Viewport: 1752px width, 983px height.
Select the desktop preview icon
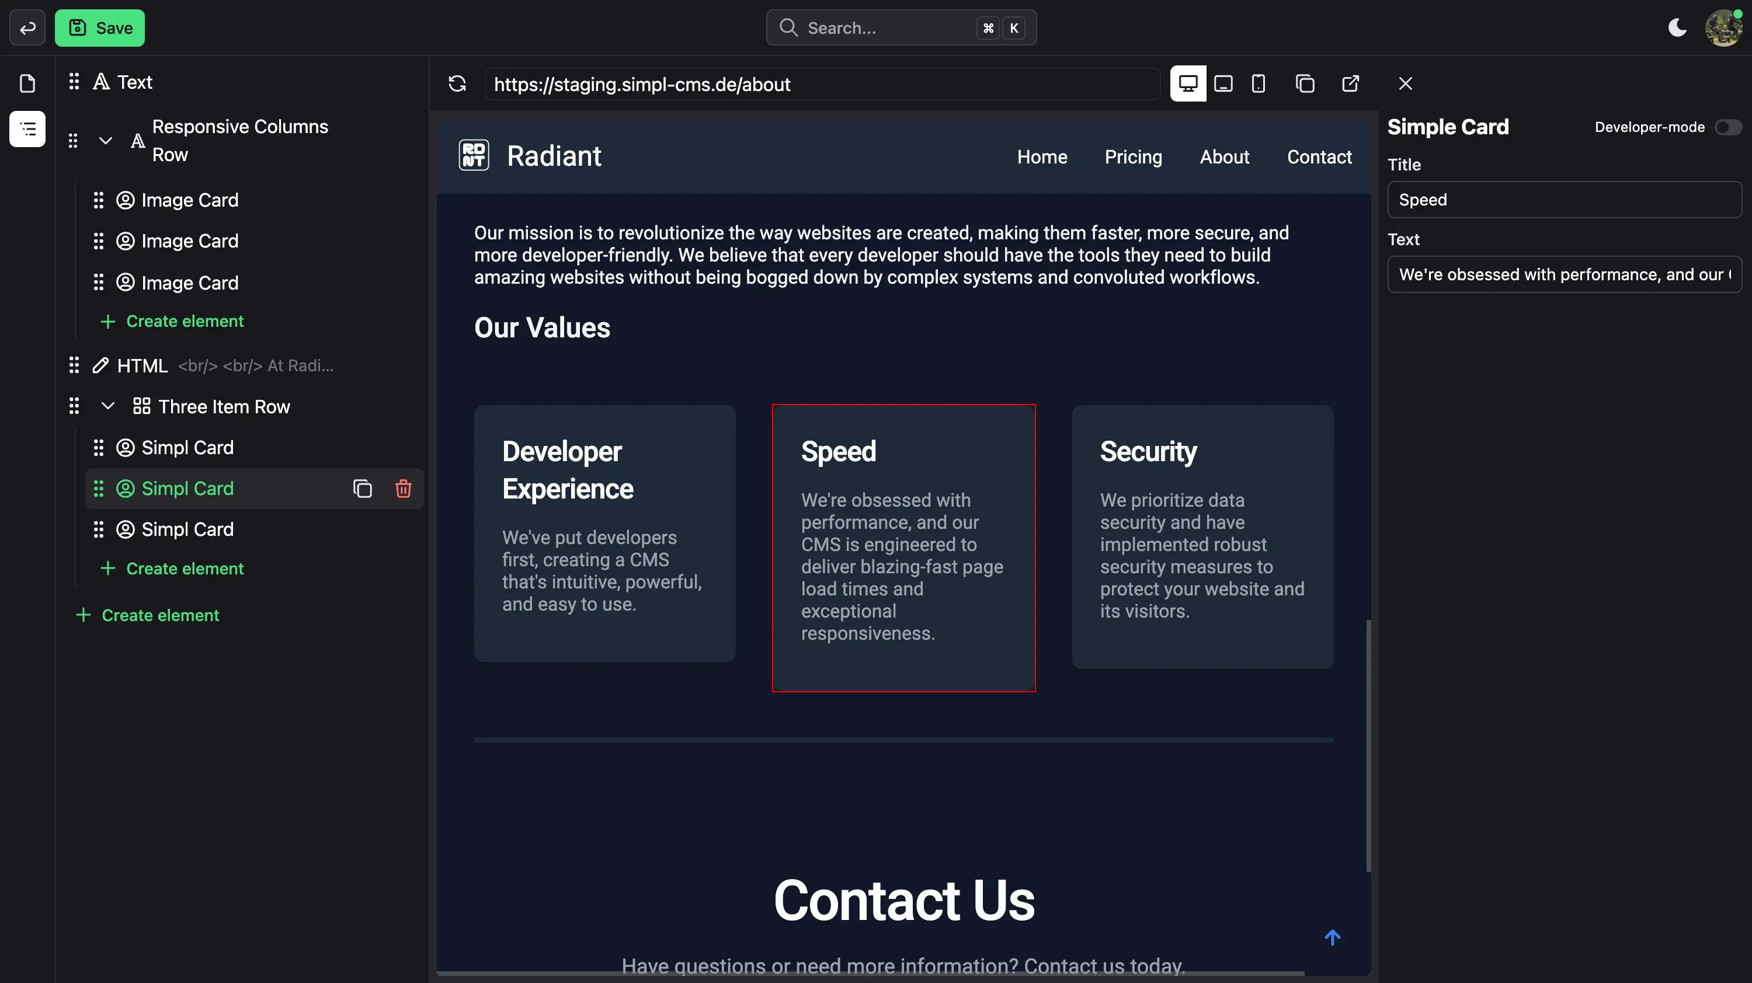[x=1187, y=83]
